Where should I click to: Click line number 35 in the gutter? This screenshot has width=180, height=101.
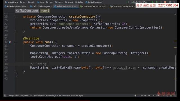(6, 53)
